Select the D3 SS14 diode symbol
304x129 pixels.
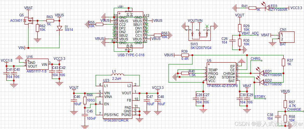click(60, 28)
